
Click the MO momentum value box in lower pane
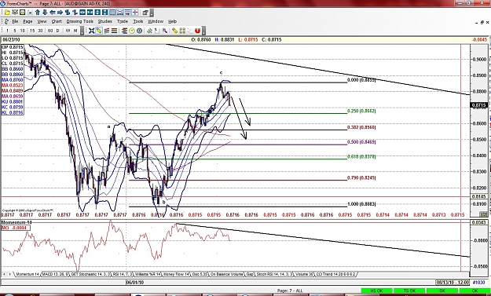click(16, 228)
